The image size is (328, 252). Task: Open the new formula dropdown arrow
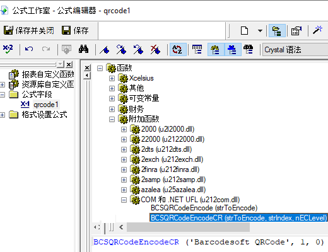coord(260,31)
